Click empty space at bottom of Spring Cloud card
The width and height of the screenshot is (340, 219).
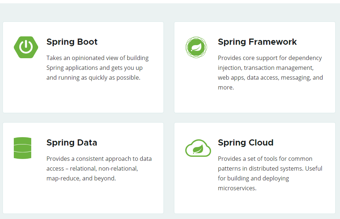254,204
